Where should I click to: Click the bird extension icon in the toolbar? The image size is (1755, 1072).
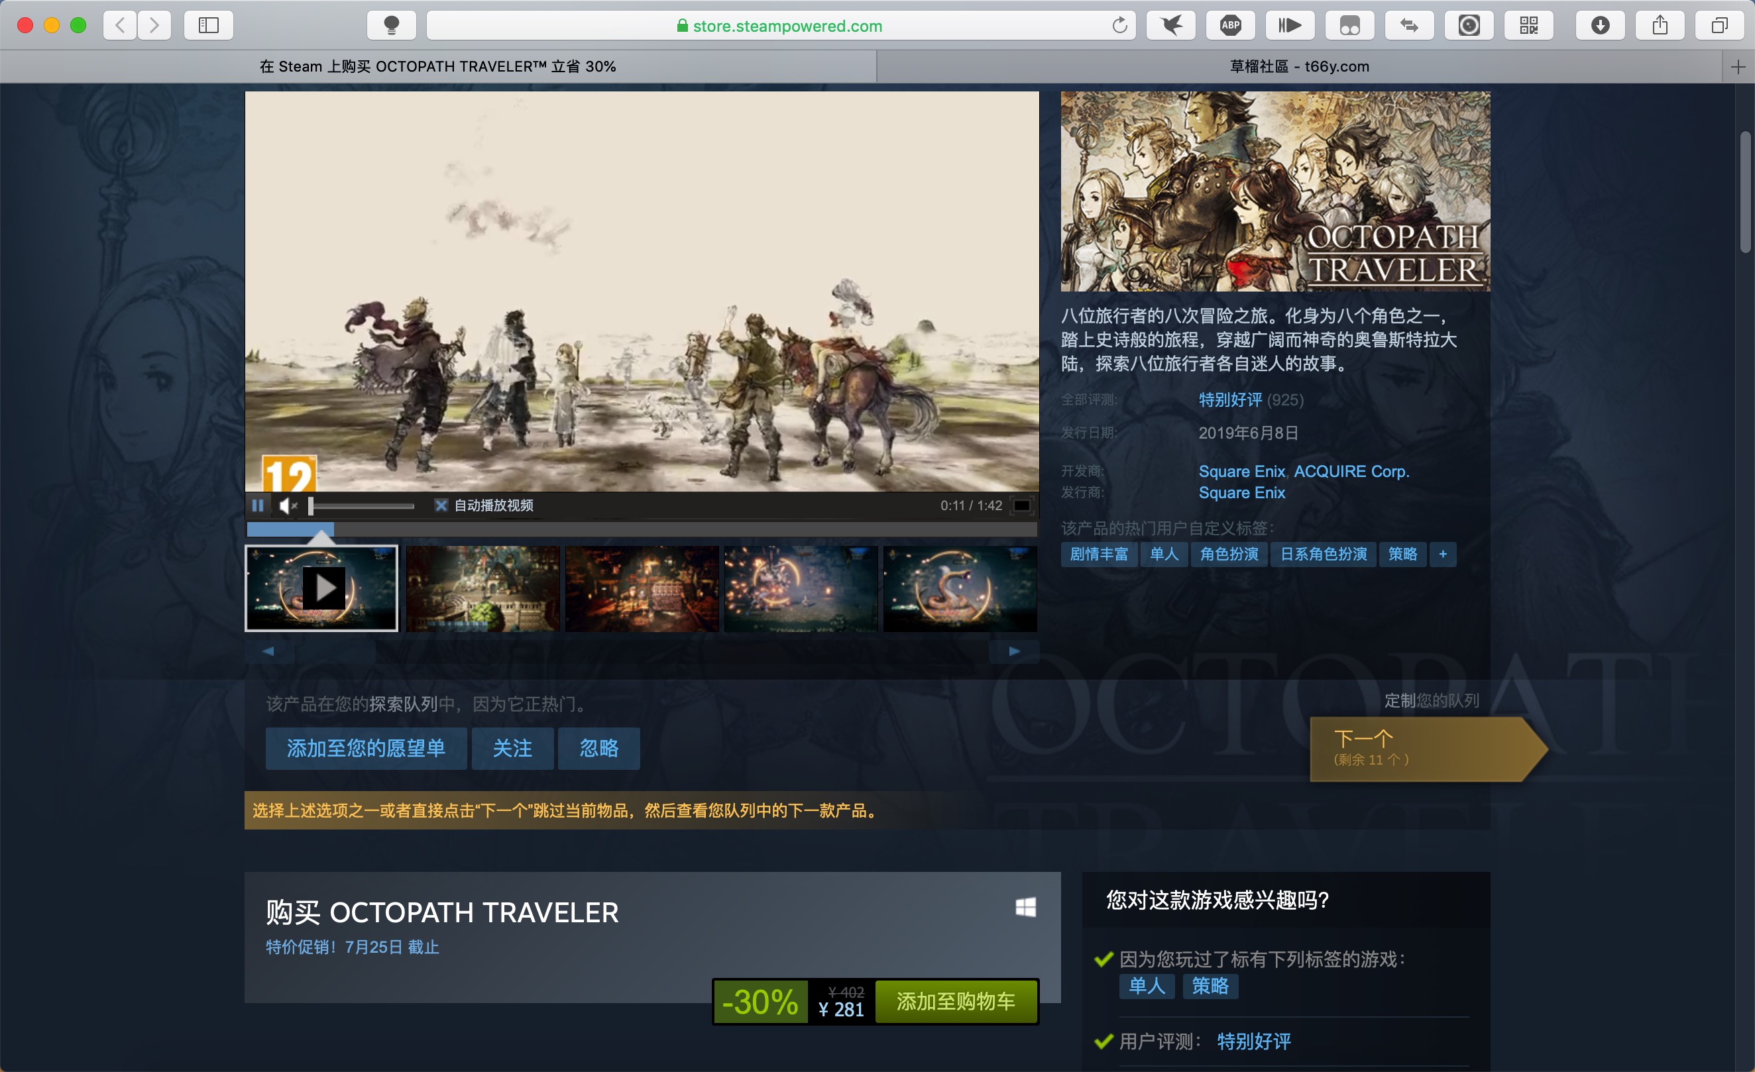click(x=1171, y=26)
